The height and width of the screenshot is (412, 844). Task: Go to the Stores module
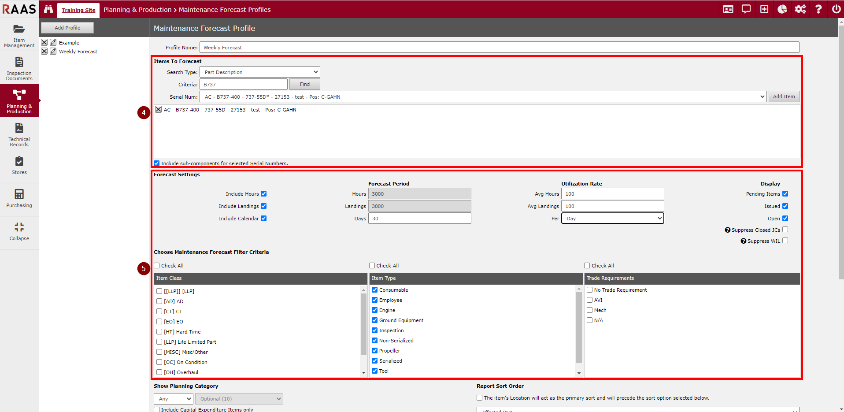[x=19, y=166]
